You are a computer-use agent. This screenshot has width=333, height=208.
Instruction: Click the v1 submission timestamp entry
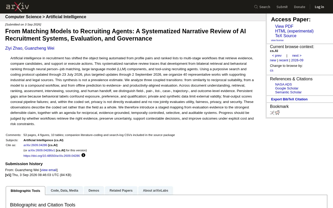point(38,175)
